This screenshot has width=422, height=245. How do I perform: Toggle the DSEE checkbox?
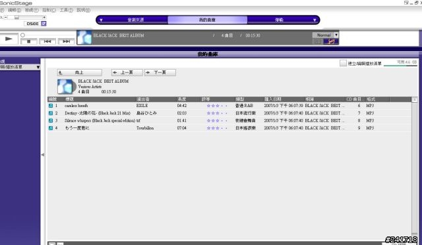(x=44, y=24)
